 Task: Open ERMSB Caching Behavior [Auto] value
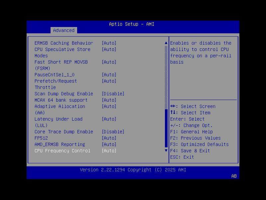(109, 43)
